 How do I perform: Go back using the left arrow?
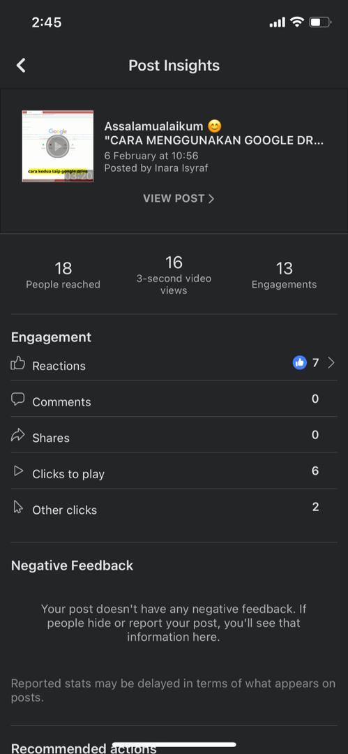pos(21,66)
